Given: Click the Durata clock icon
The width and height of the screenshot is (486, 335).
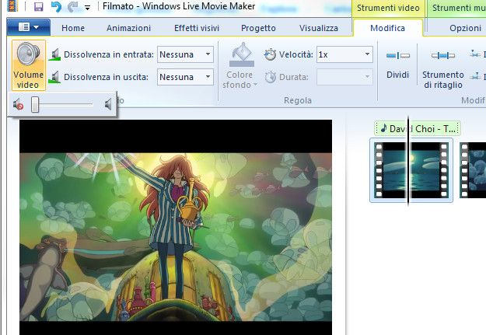Looking at the screenshot, I should coord(271,77).
